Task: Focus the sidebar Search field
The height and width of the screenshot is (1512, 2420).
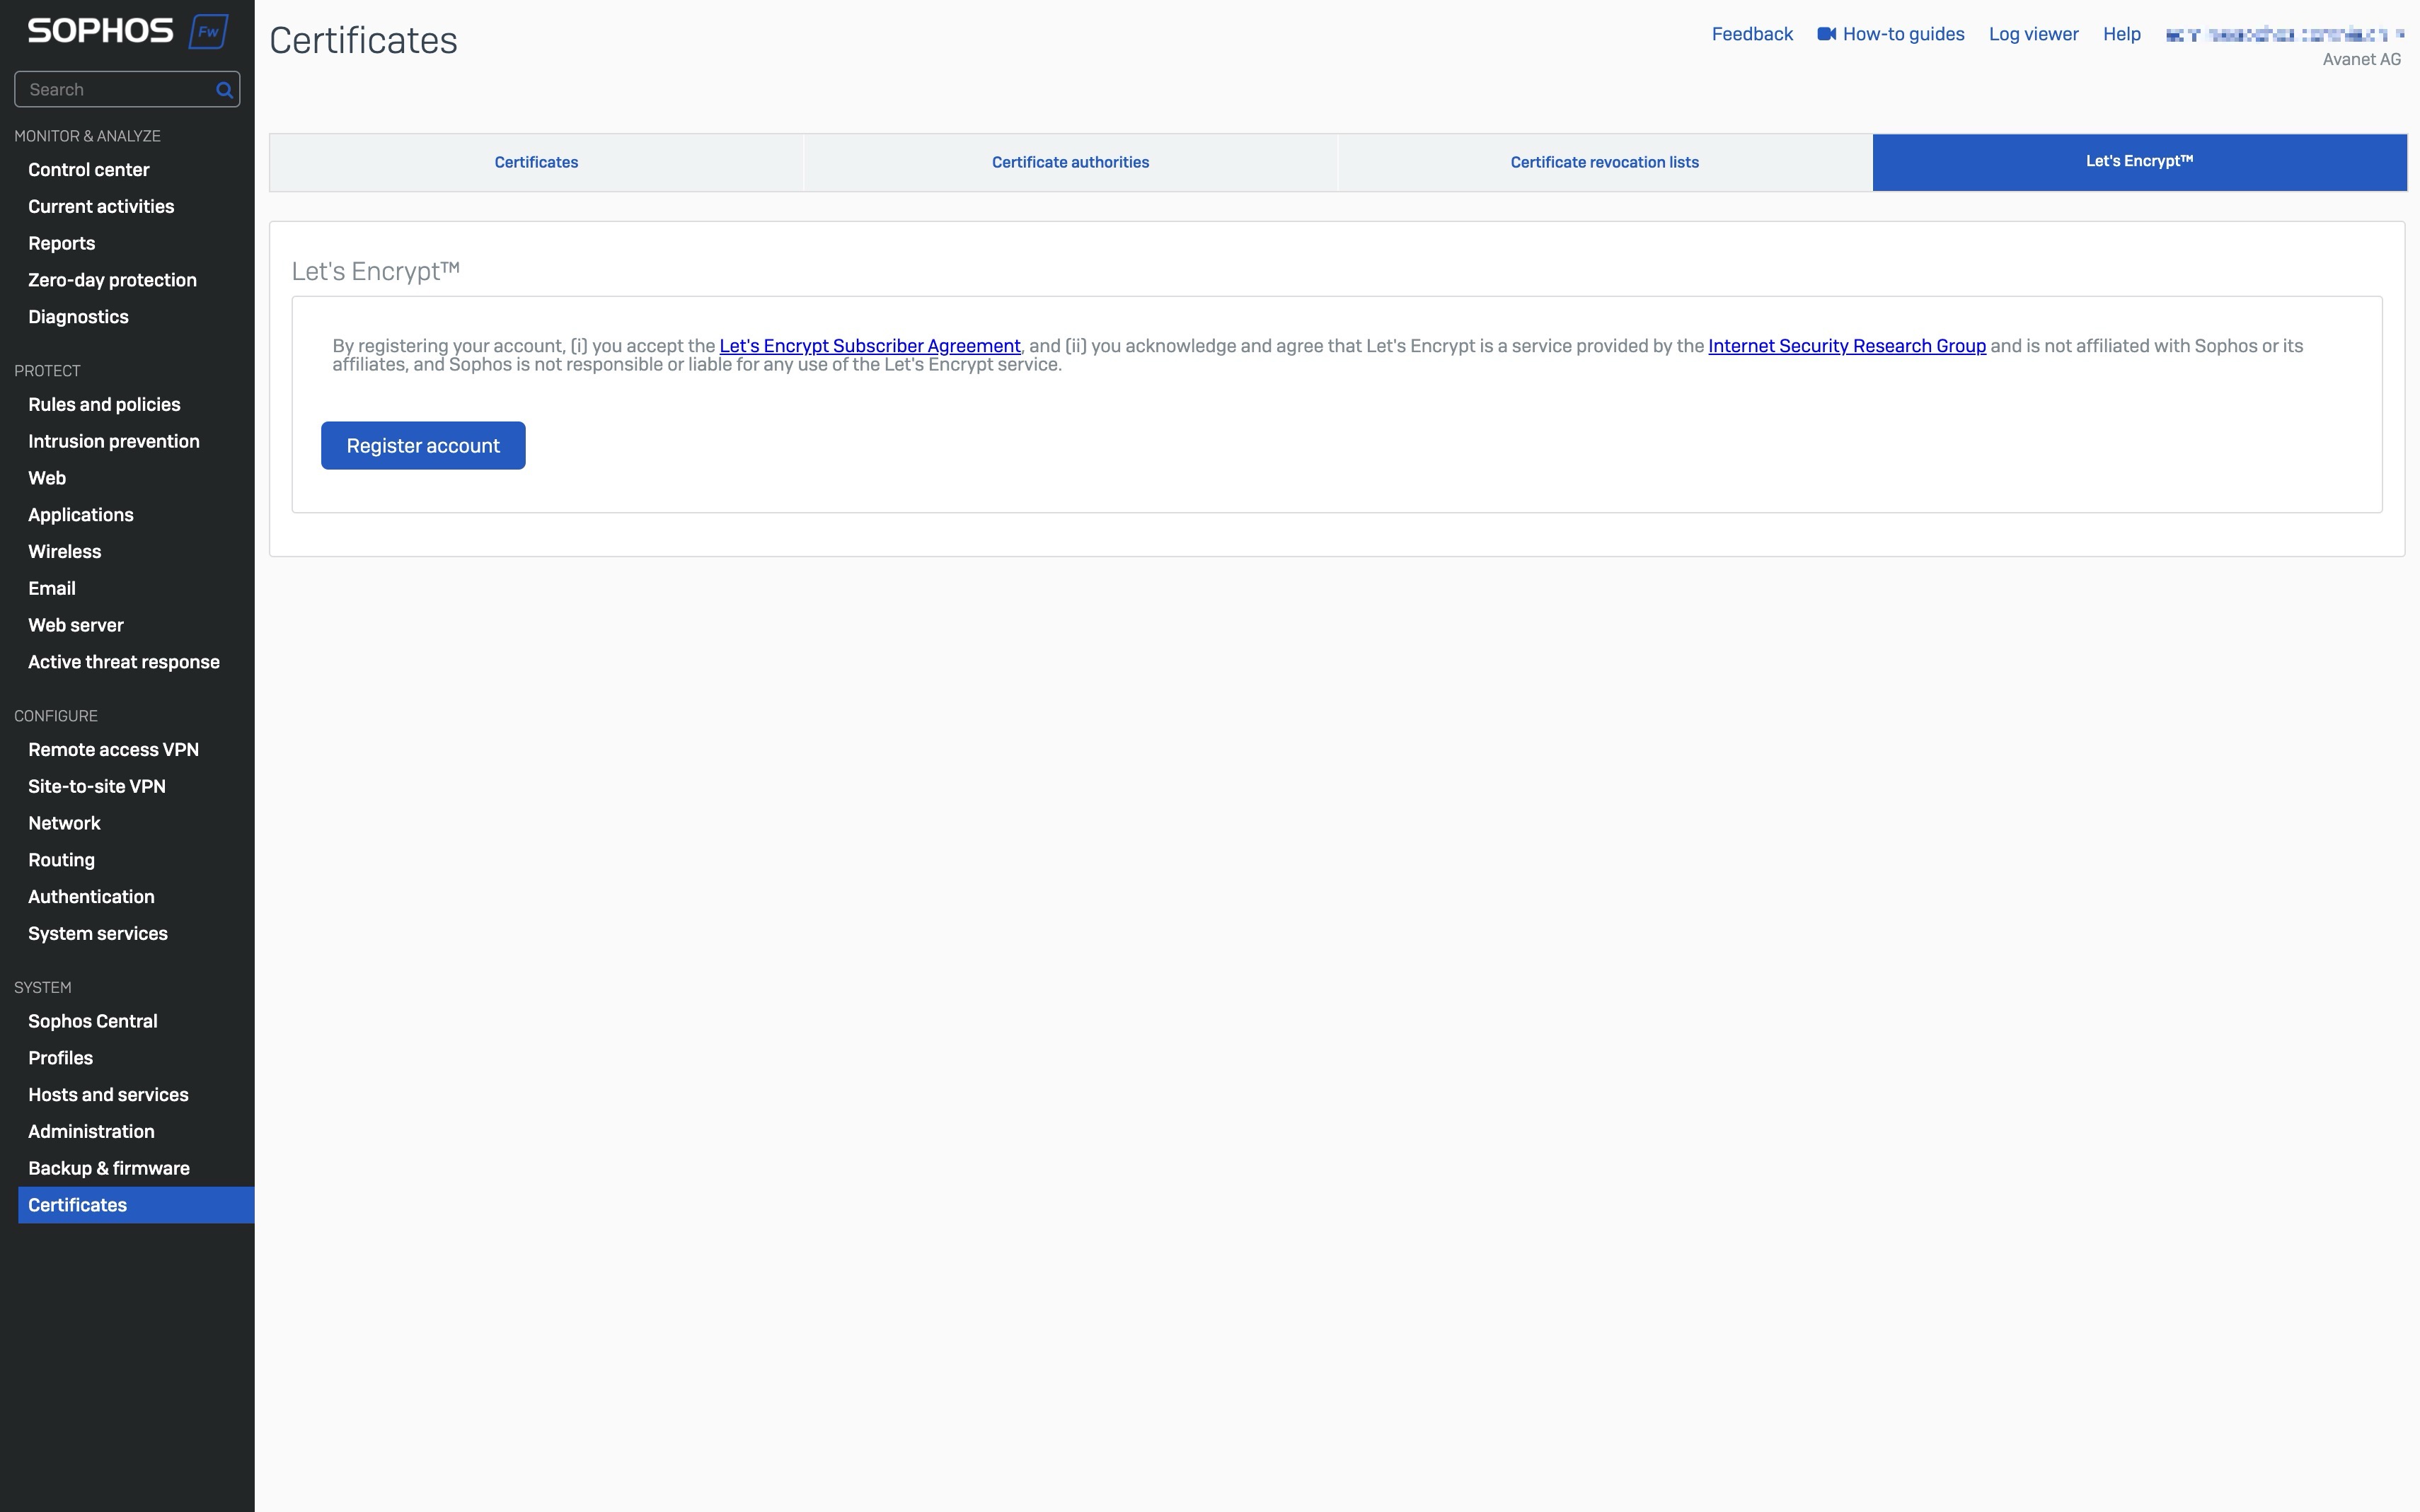Action: point(127,90)
